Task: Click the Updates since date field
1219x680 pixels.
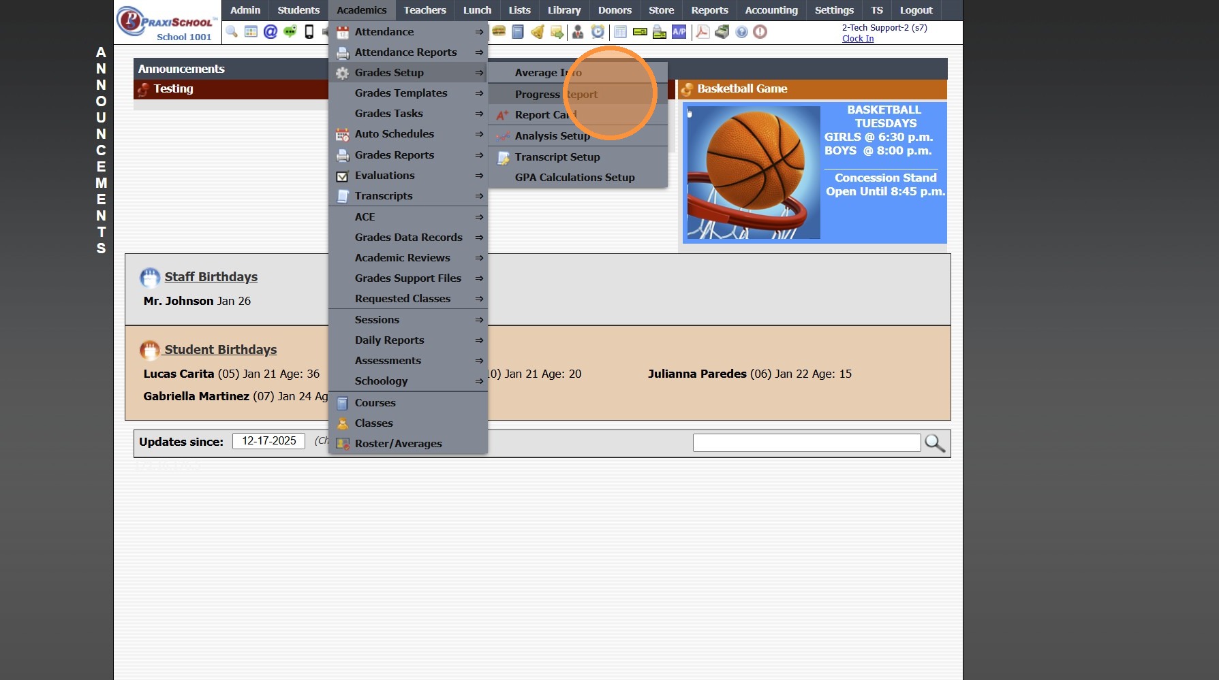Action: point(269,441)
